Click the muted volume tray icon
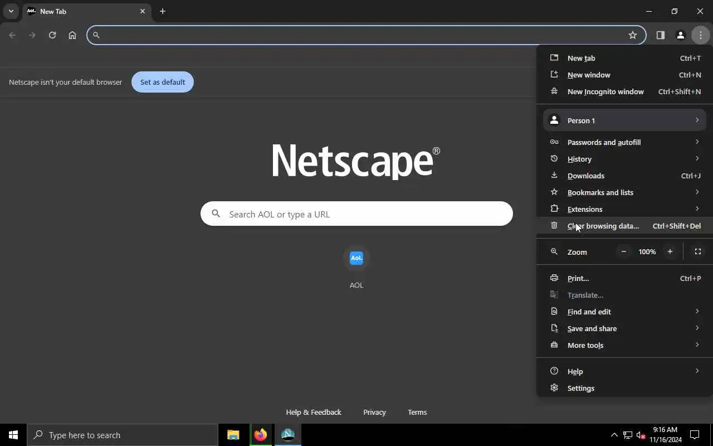 [x=641, y=435]
